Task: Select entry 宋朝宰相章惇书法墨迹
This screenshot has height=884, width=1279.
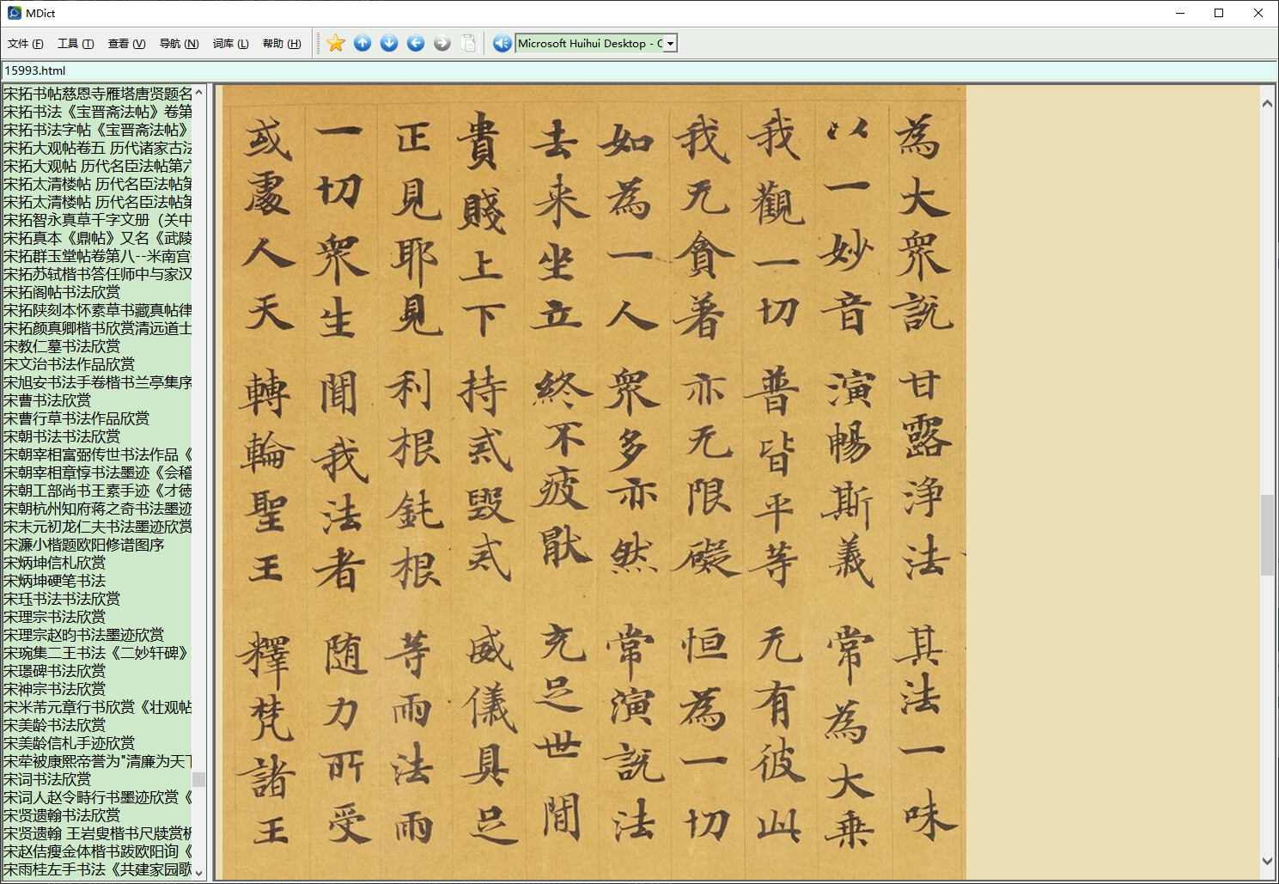Action: [x=97, y=472]
